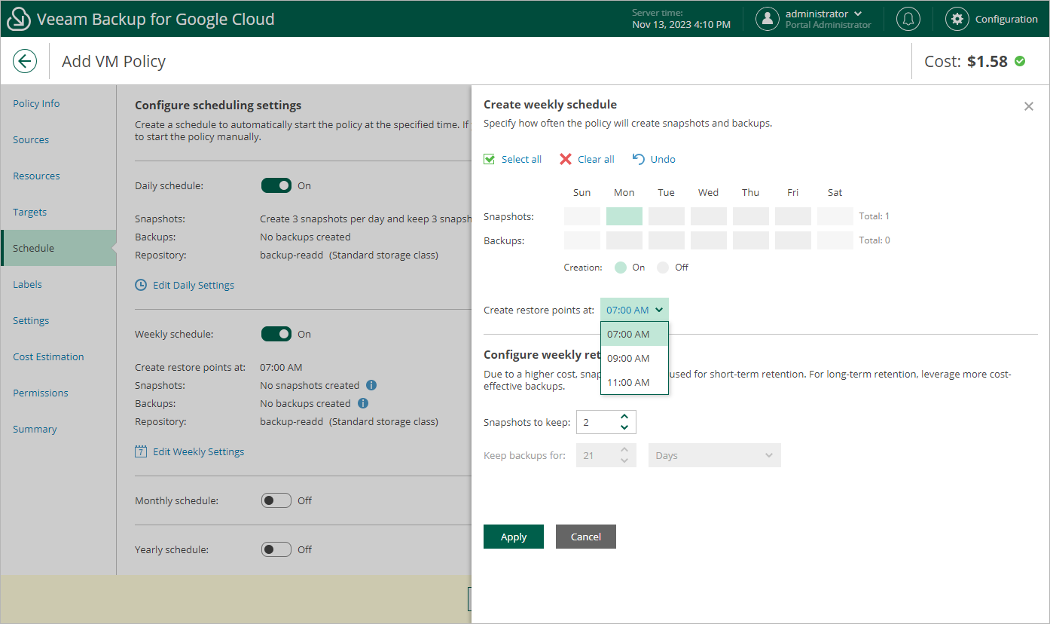The height and width of the screenshot is (624, 1050).
Task: Click the Clear all link
Action: (596, 159)
